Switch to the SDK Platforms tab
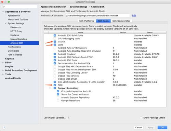 pos(87,21)
